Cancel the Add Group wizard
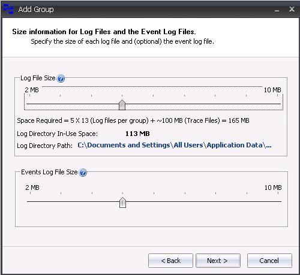Image resolution: width=300 pixels, height=275 pixels. 269,261
